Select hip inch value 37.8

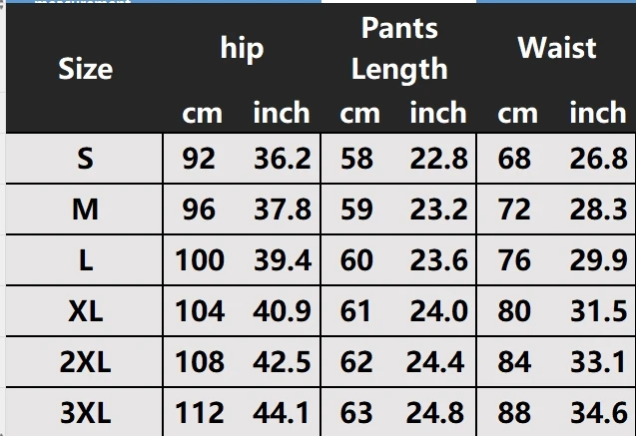(283, 210)
